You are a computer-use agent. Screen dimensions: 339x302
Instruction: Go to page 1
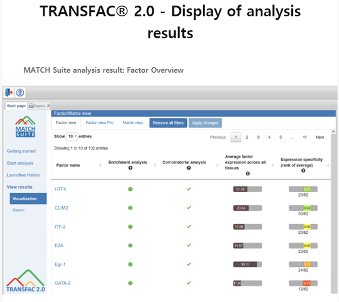[x=235, y=137]
